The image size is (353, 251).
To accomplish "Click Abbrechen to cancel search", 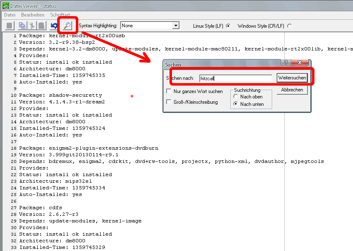I will pyautogui.click(x=292, y=90).
